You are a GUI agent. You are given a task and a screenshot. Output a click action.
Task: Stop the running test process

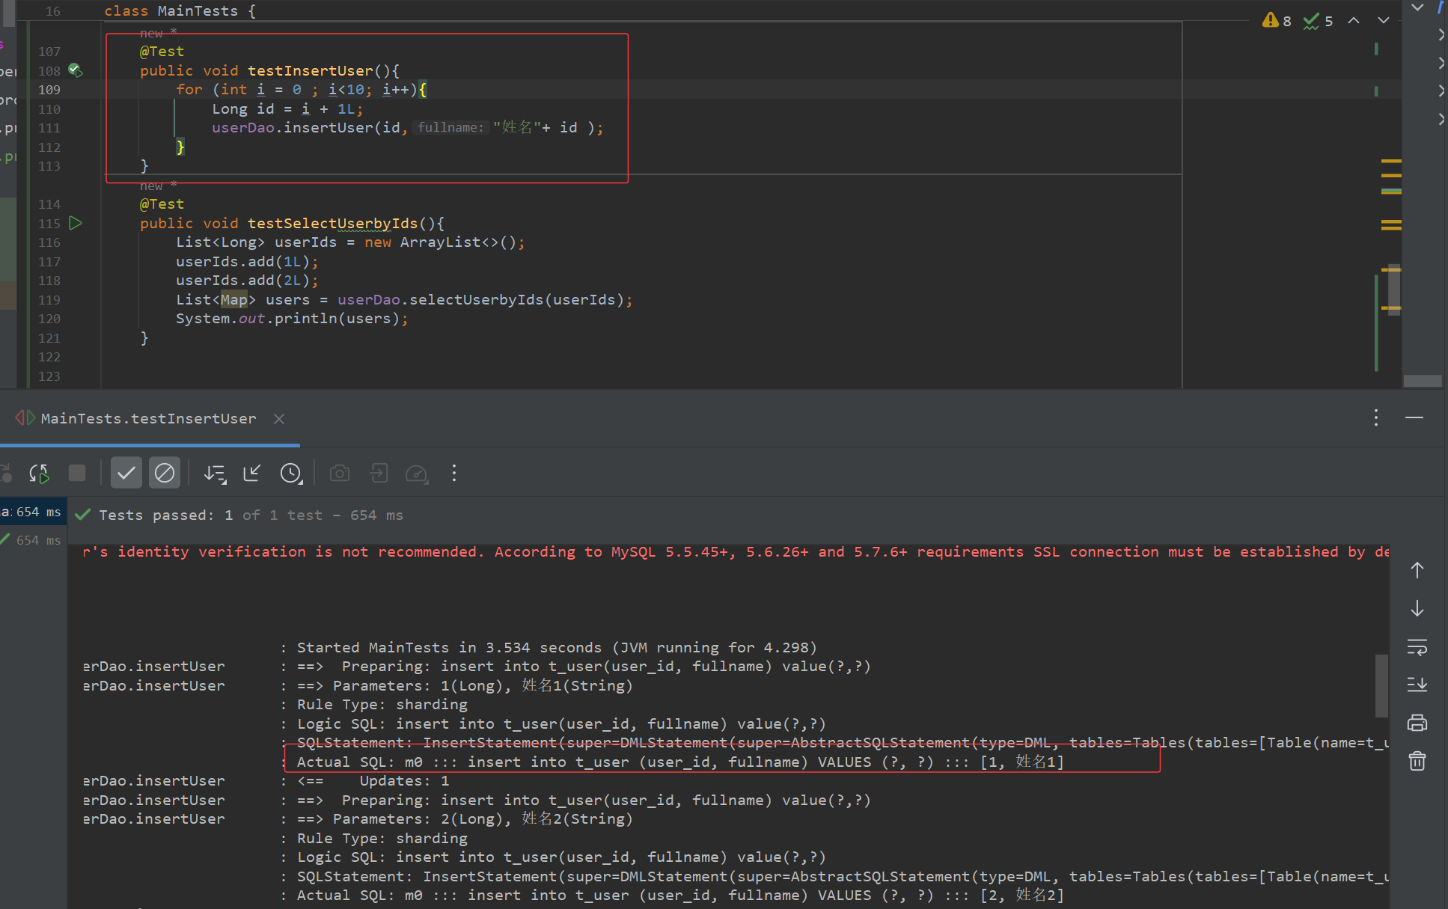click(77, 473)
